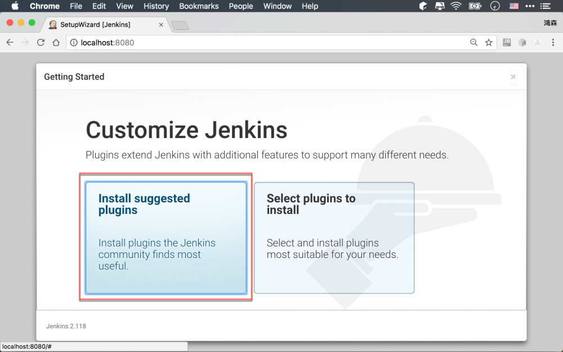Viewport: 563px width, 352px height.
Task: Open the History menu
Action: [x=156, y=6]
